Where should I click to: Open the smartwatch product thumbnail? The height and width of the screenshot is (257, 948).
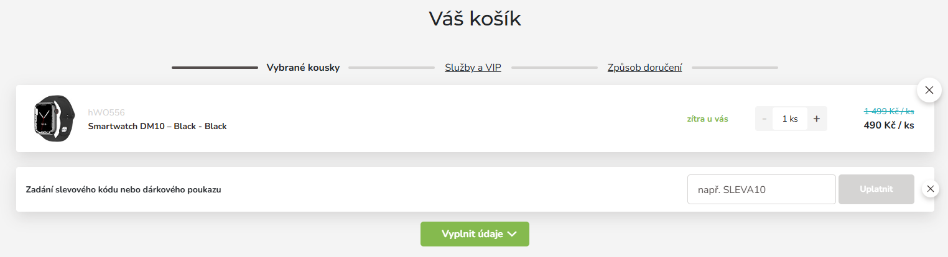[x=53, y=119]
